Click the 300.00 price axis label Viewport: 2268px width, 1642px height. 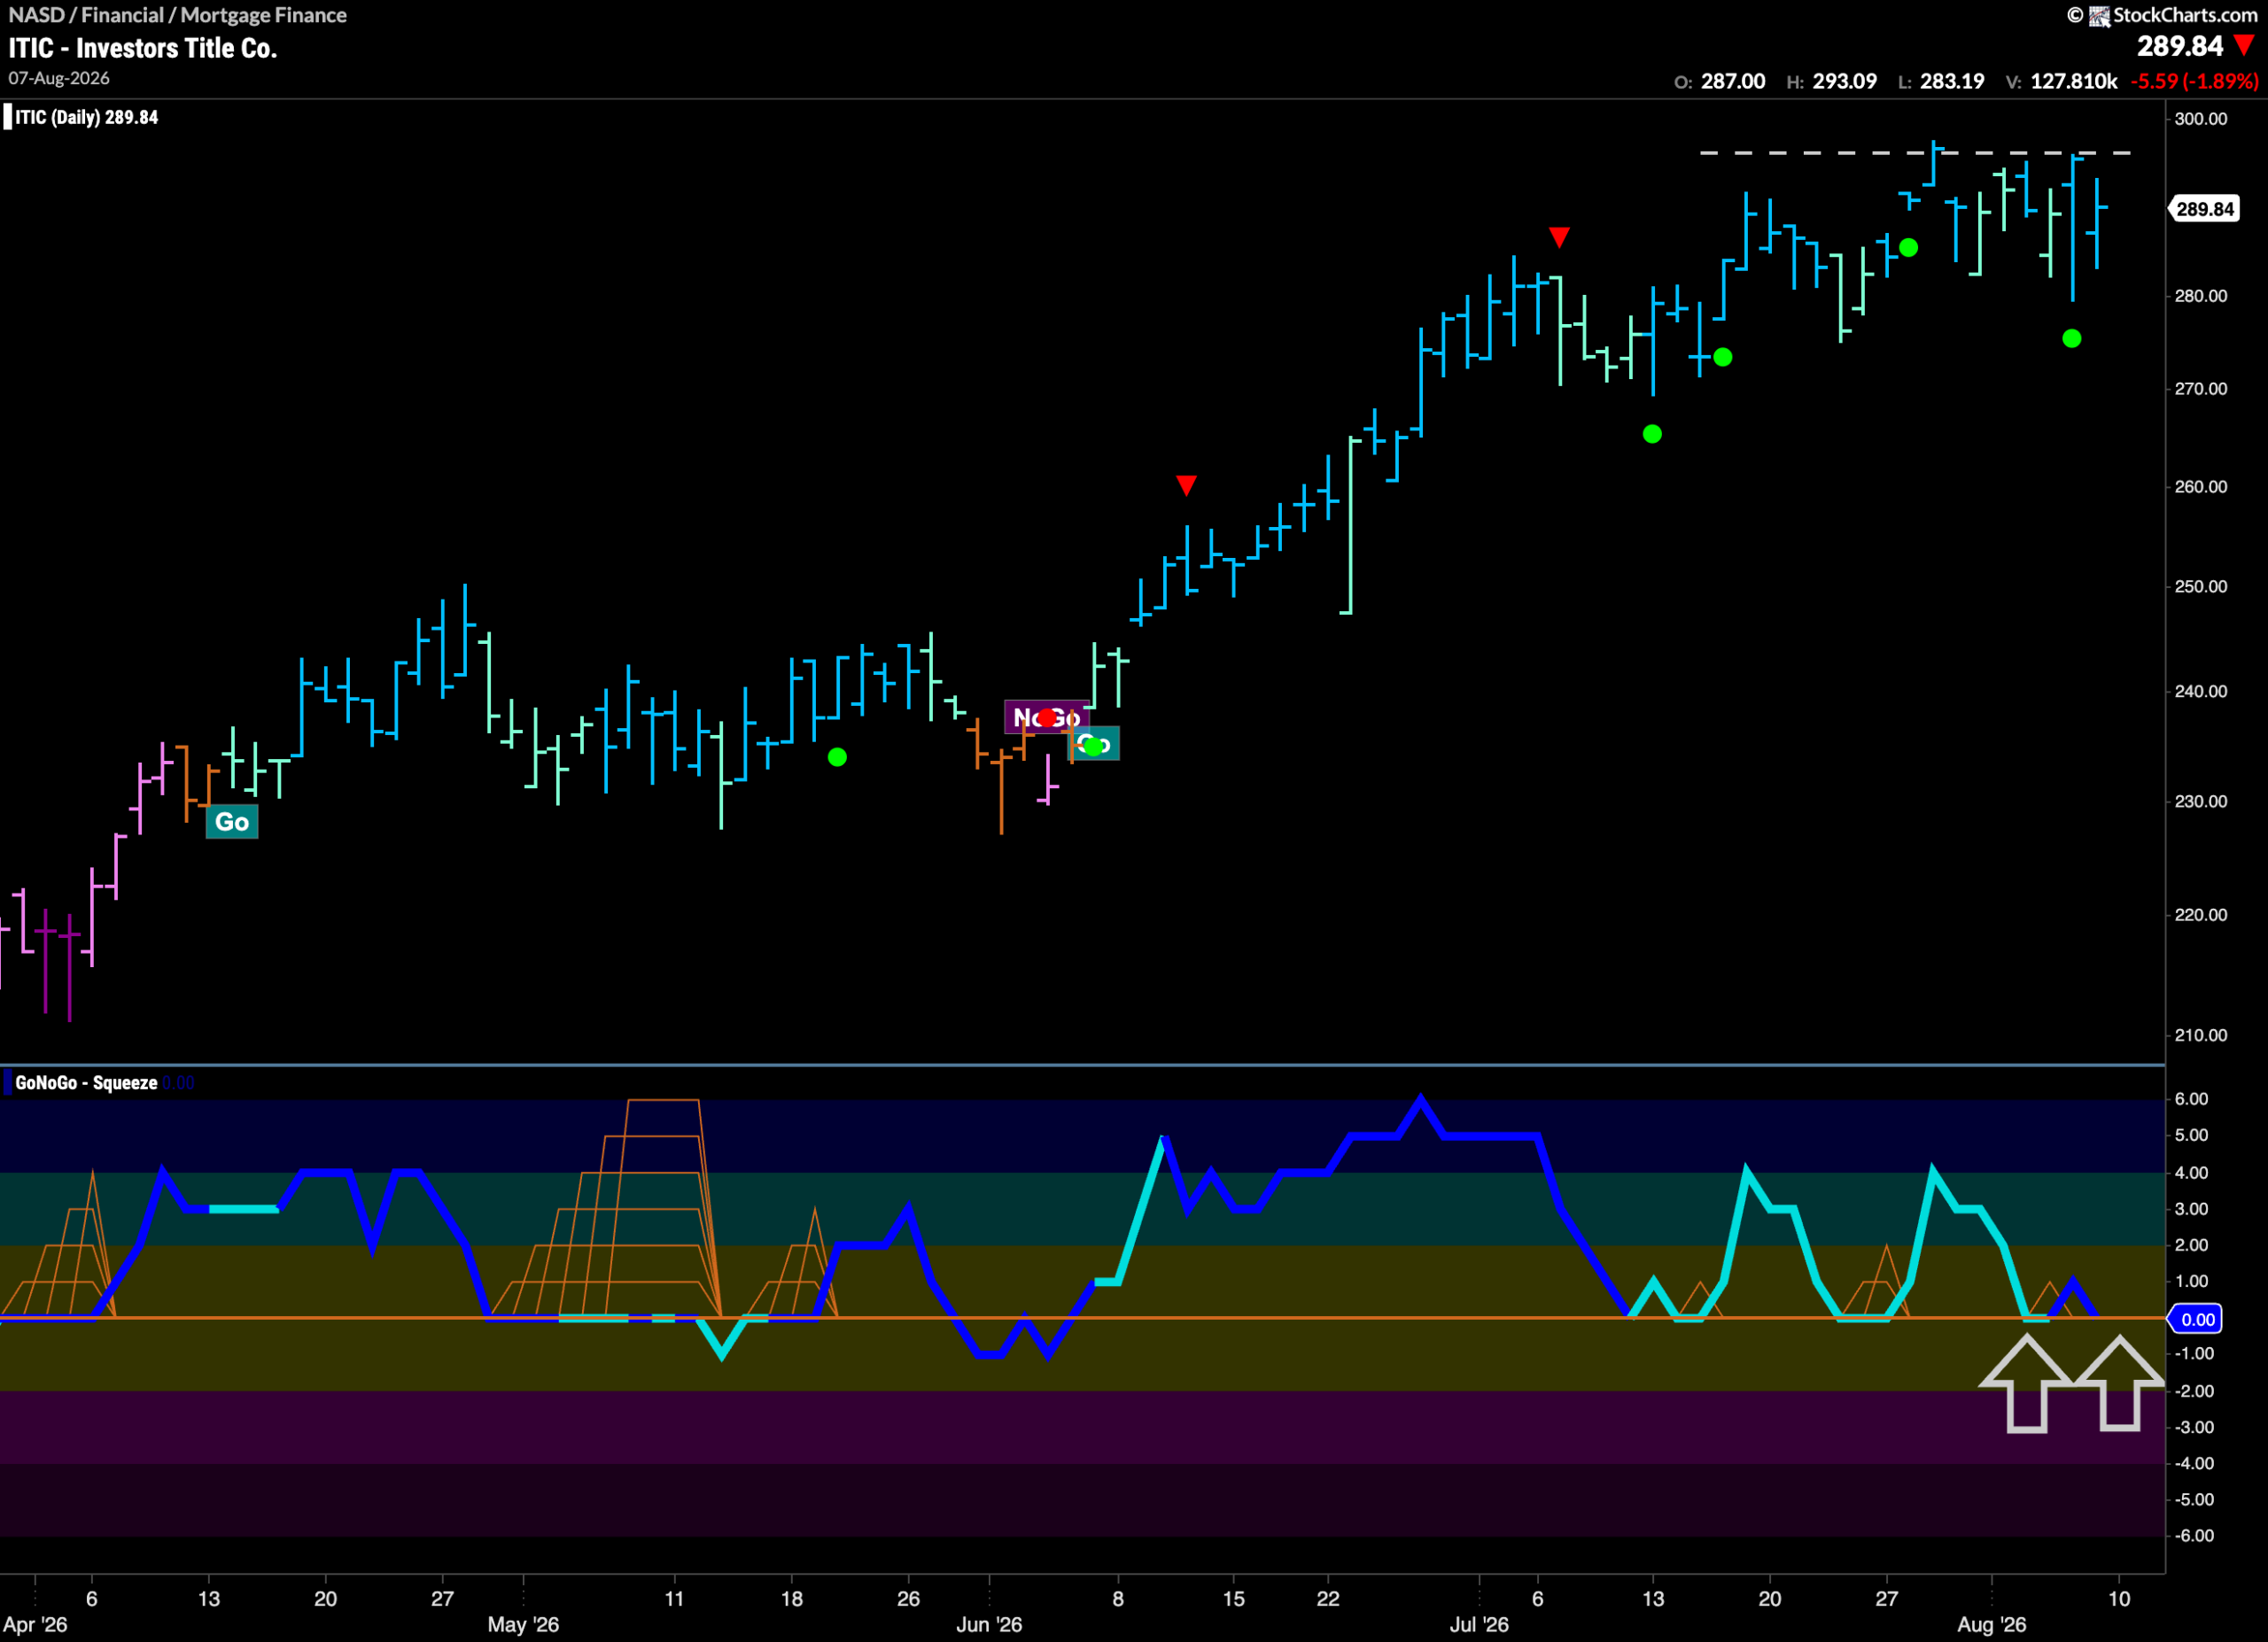(x=2201, y=119)
